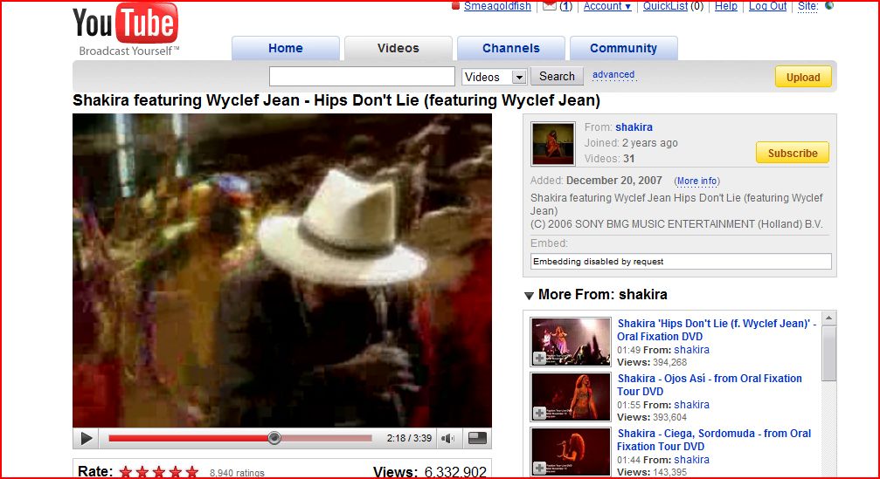Add Ciega, Sordomuda video to QuickList
Image resolution: width=880 pixels, height=479 pixels.
539,468
